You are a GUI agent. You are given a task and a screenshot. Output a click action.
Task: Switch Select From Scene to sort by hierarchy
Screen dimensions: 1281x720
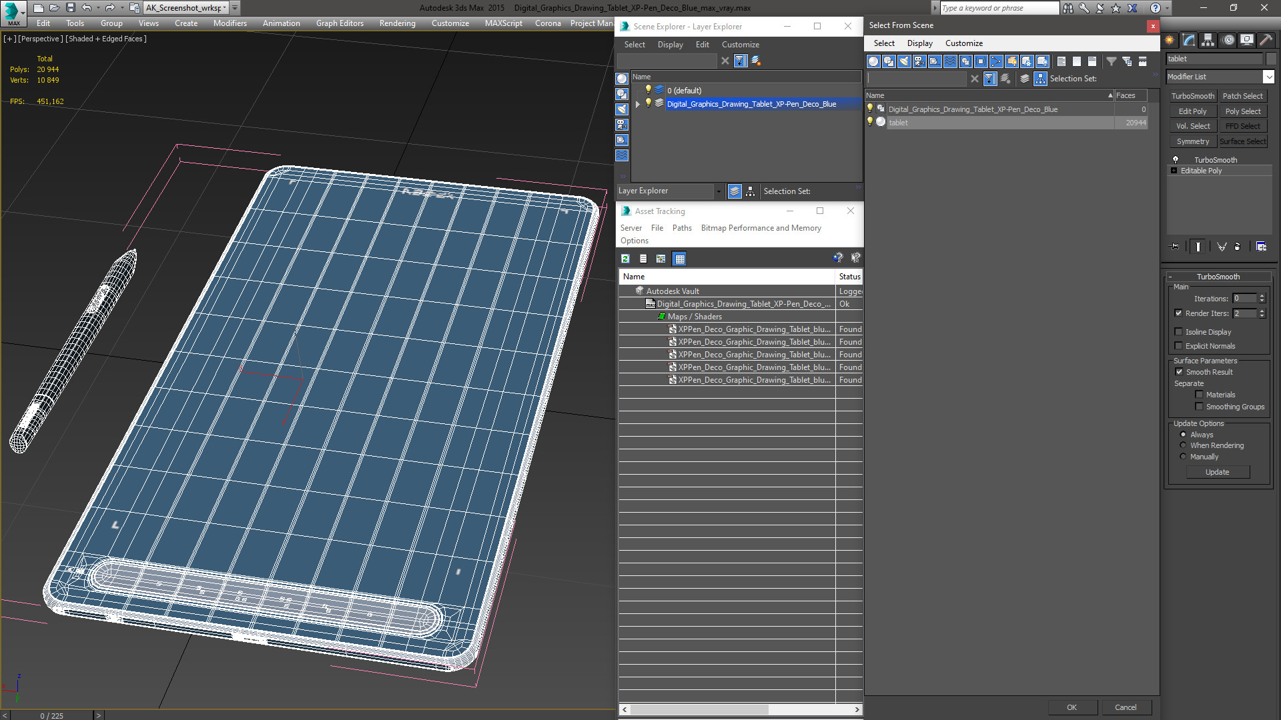pos(1041,79)
